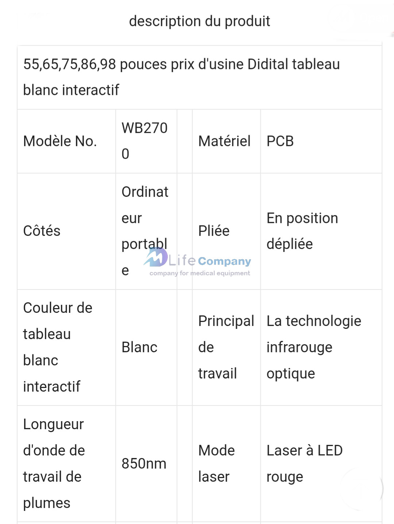This screenshot has height=524, width=394.
Task: Click "Couleur de tableau blanc interactif" cell
Action: click(x=58, y=347)
